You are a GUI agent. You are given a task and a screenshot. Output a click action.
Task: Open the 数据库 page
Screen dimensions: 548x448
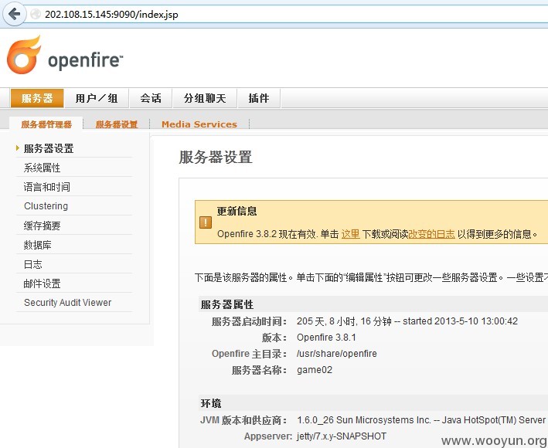tap(37, 245)
